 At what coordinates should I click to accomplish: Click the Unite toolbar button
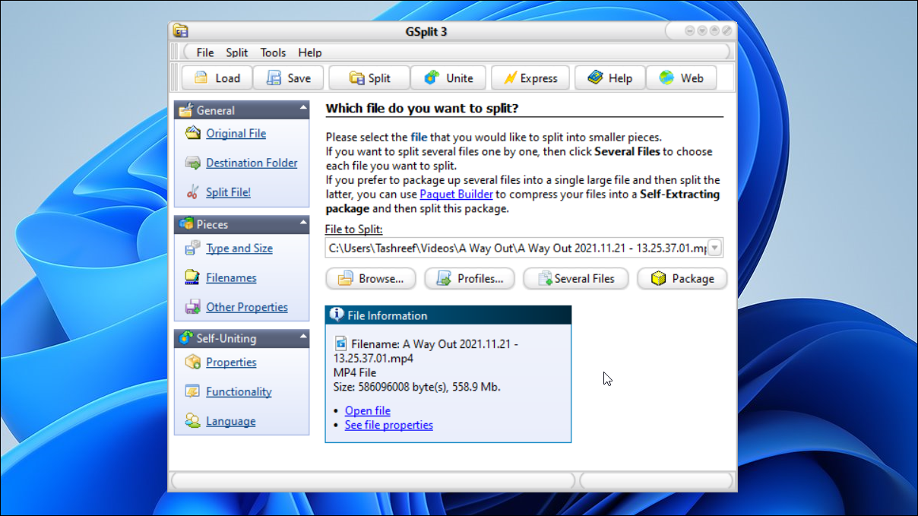click(448, 78)
